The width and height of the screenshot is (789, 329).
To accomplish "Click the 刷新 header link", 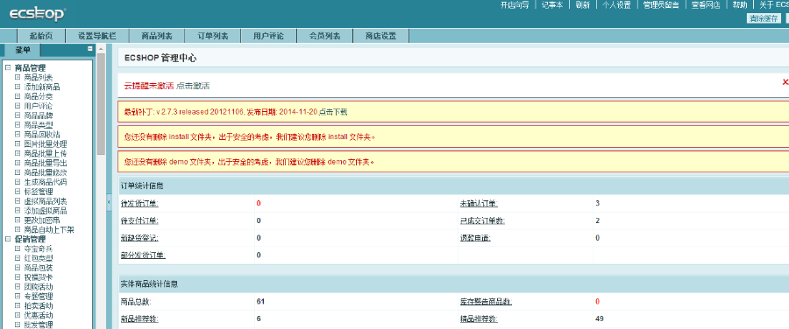I will click(x=582, y=5).
